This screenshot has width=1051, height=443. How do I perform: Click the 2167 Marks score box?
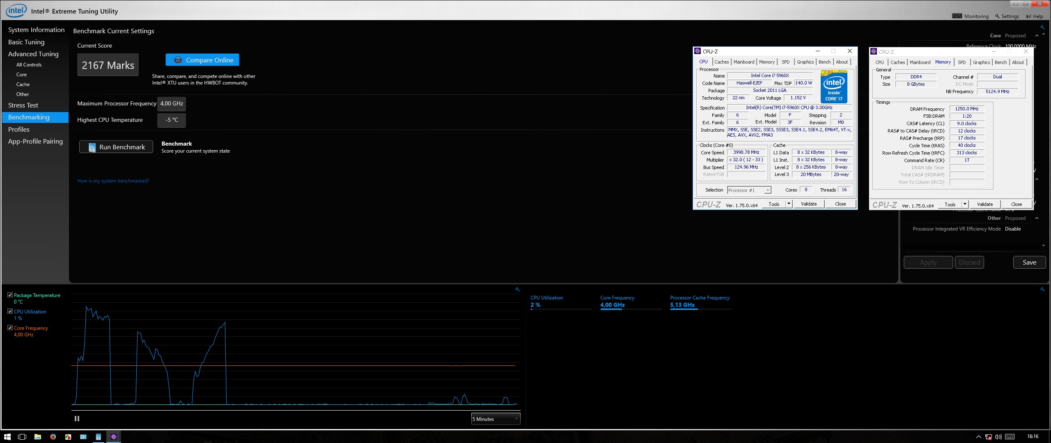click(108, 65)
